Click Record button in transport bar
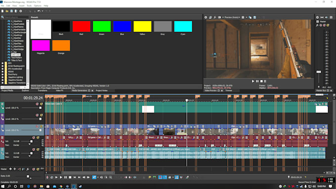The height and width of the screenshot is (189, 336). click(47, 177)
